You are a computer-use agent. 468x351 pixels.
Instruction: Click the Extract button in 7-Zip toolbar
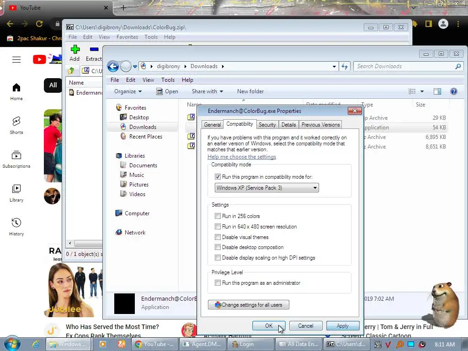tap(94, 53)
